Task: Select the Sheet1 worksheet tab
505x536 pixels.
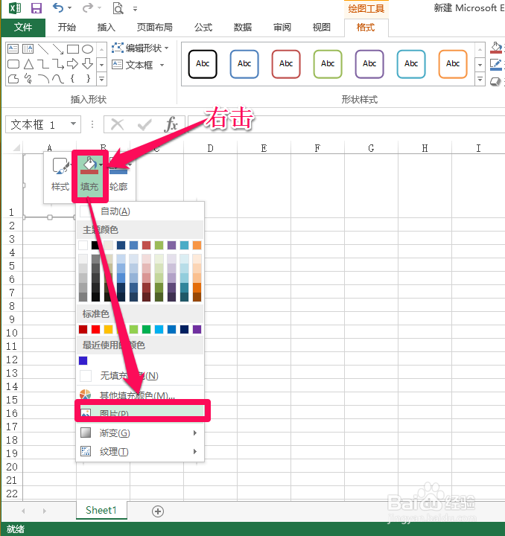Action: coord(101,511)
